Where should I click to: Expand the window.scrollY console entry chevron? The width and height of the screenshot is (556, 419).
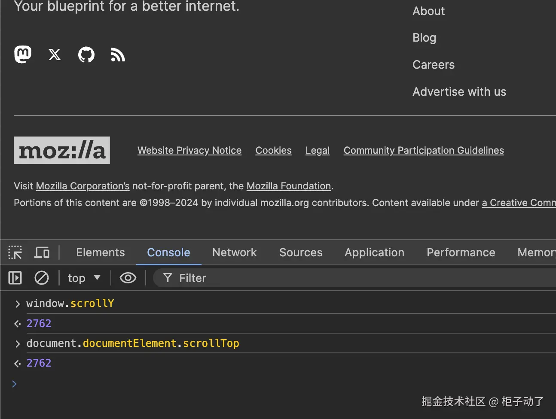click(17, 304)
